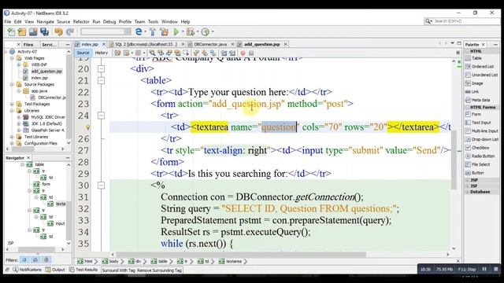Click the table breadcrumb item
The height and width of the screenshot is (283, 504).
(x=159, y=262)
